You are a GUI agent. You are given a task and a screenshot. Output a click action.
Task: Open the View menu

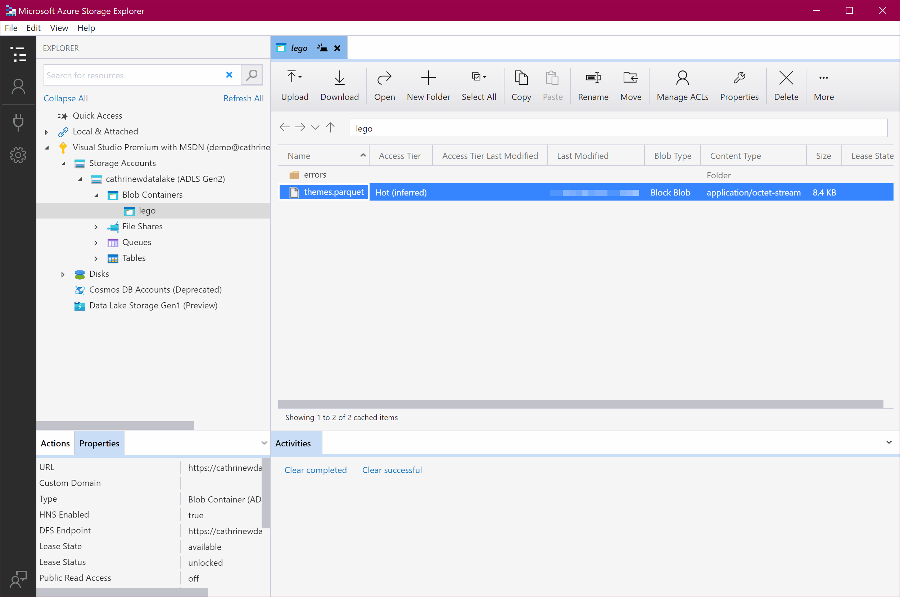(59, 28)
